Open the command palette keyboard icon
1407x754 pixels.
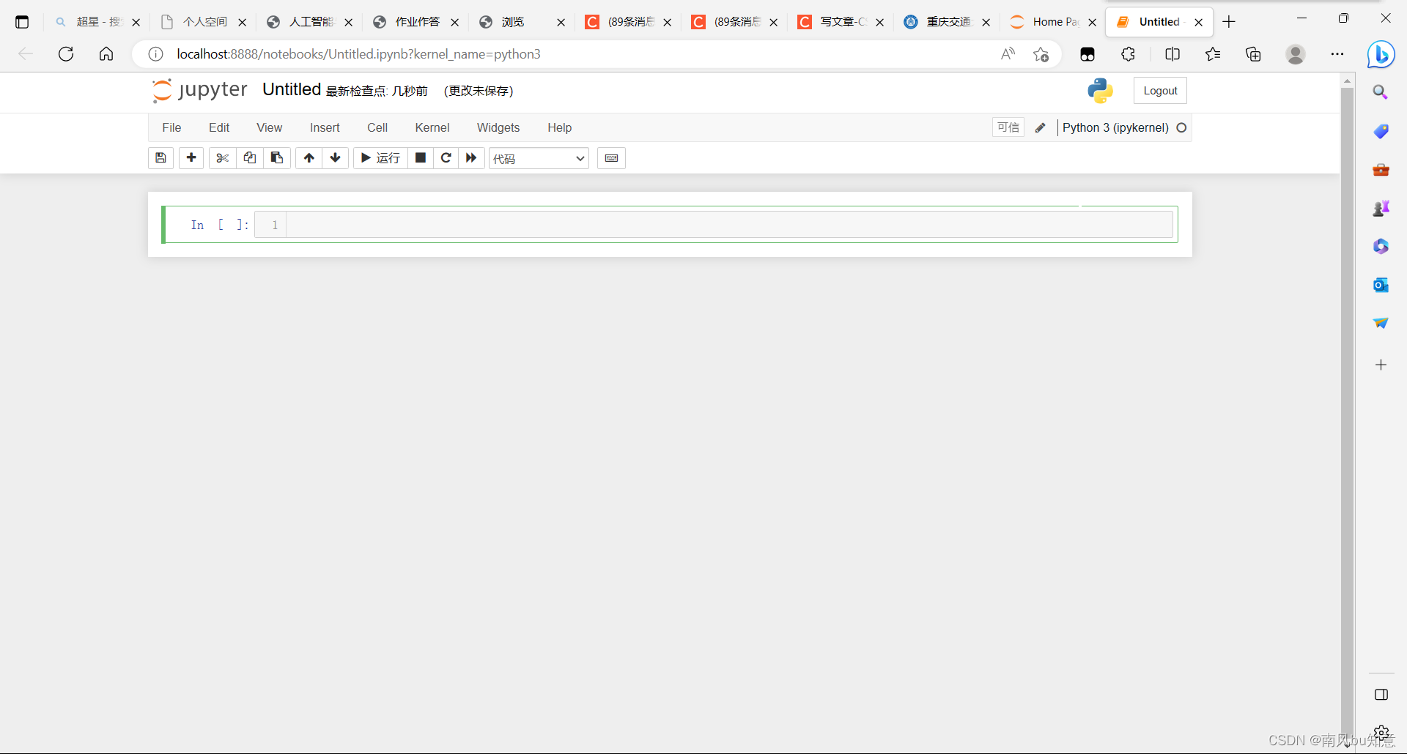coord(611,158)
